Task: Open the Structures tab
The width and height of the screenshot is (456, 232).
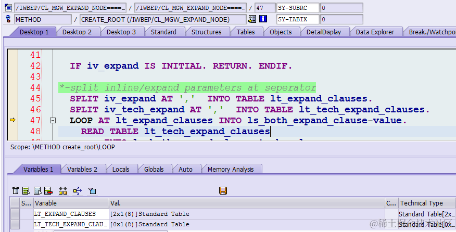Action: click(x=207, y=32)
